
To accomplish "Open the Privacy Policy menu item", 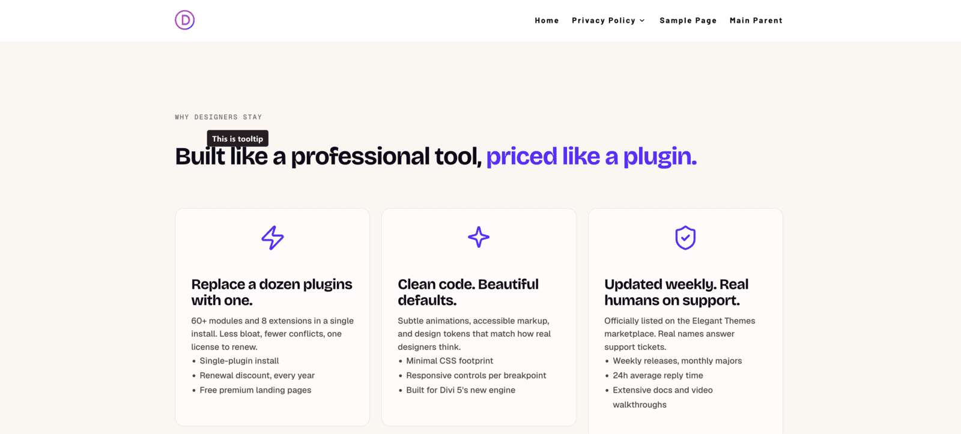I will pos(604,20).
